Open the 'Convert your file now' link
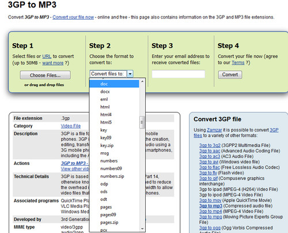The width and height of the screenshot is (288, 233). 73,17
